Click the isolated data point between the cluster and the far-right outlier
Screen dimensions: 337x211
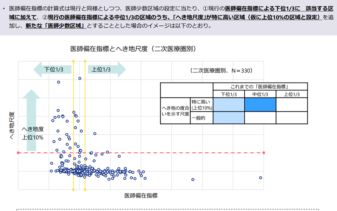[x=193, y=179]
